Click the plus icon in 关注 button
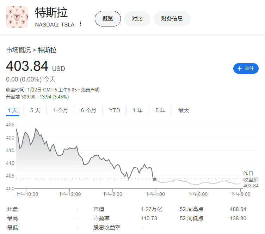This screenshot has width=265, height=234. point(240,68)
